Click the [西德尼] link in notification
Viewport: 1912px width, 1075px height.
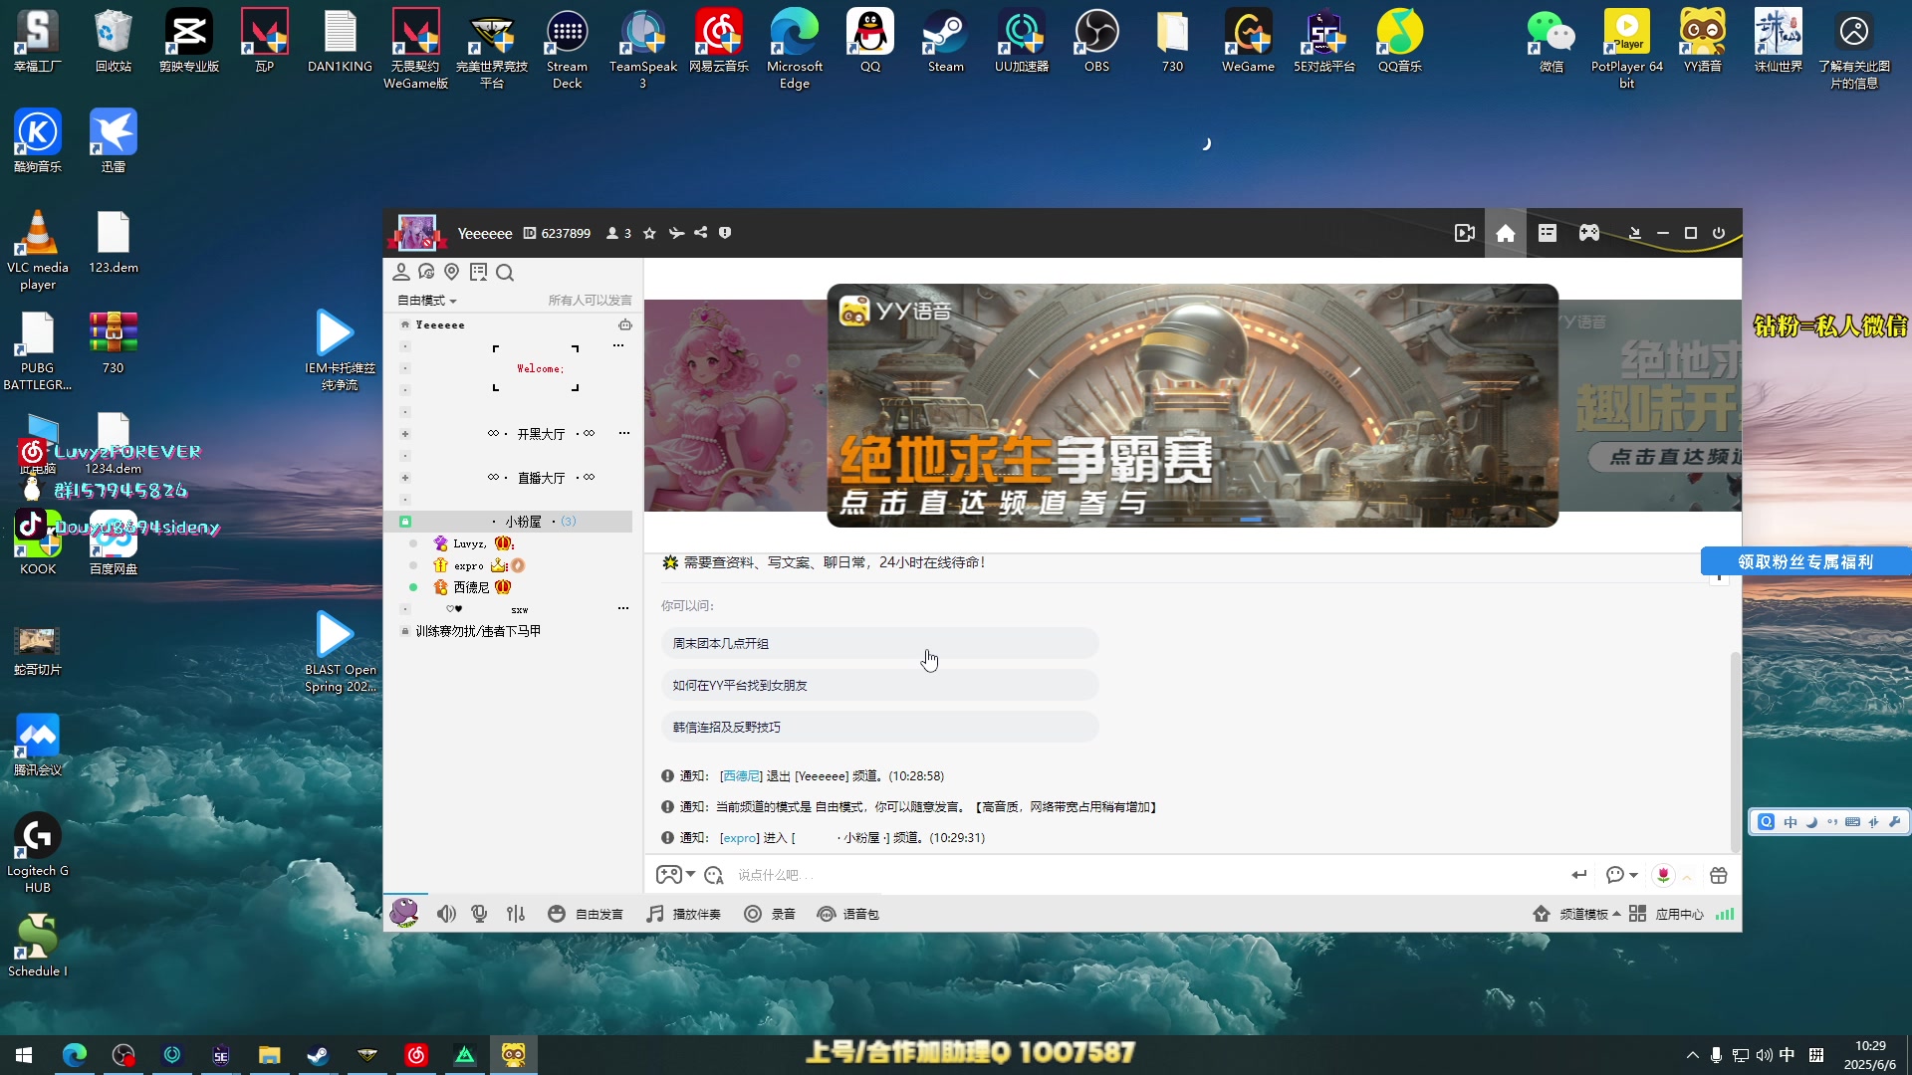(741, 775)
